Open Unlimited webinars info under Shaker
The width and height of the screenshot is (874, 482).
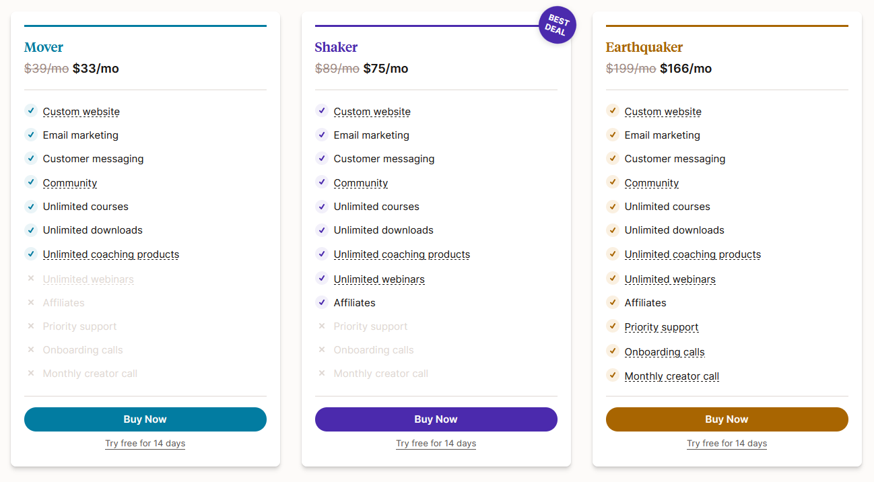pos(379,279)
